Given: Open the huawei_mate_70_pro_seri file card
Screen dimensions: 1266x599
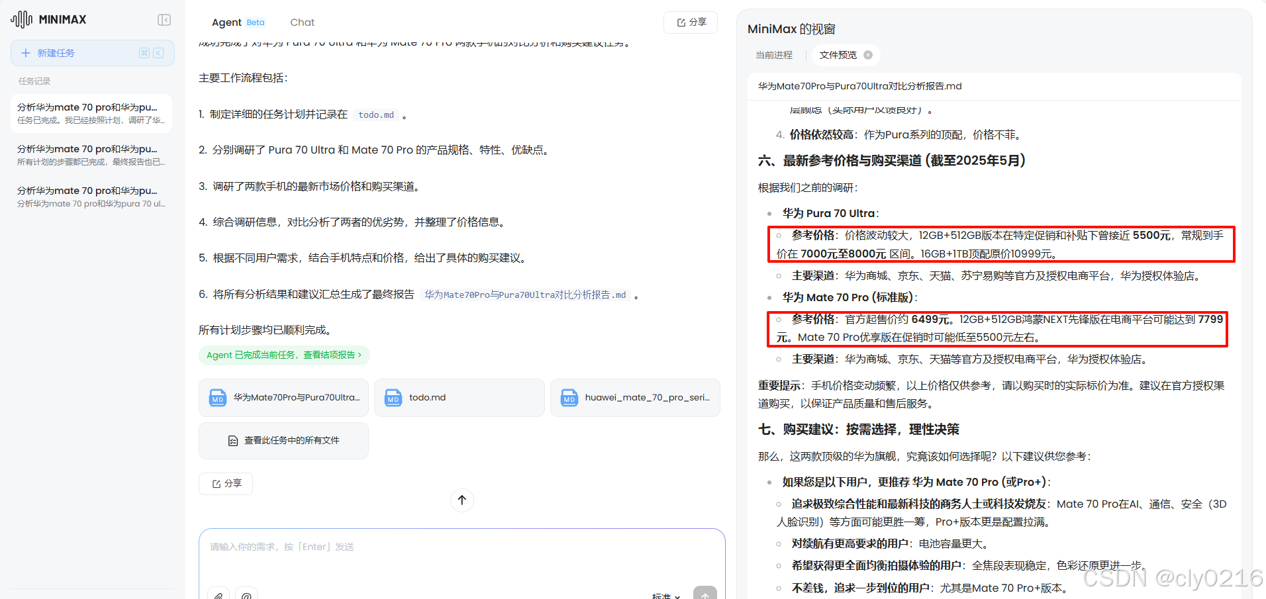Looking at the screenshot, I should click(x=634, y=397).
